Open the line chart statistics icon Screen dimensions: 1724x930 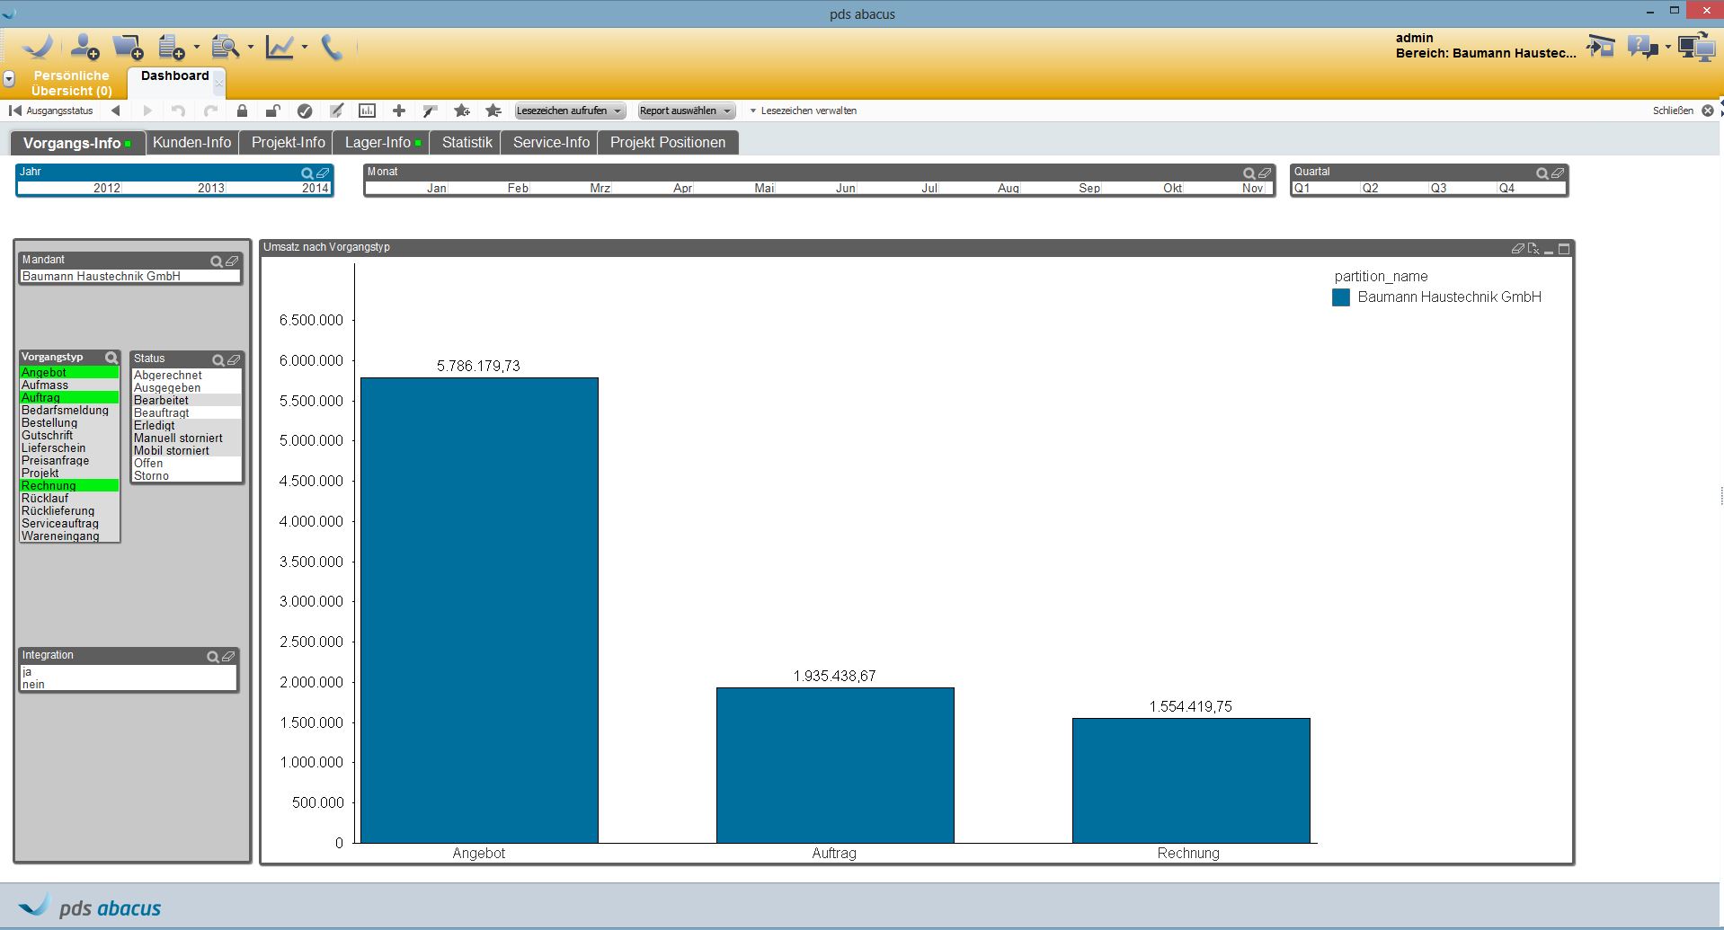coord(280,48)
